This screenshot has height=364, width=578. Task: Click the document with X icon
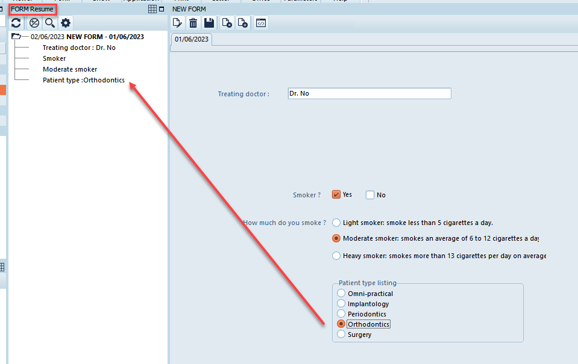227,23
